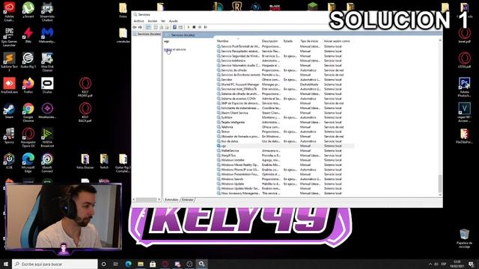Open Acción menu in Services

[x=152, y=21]
